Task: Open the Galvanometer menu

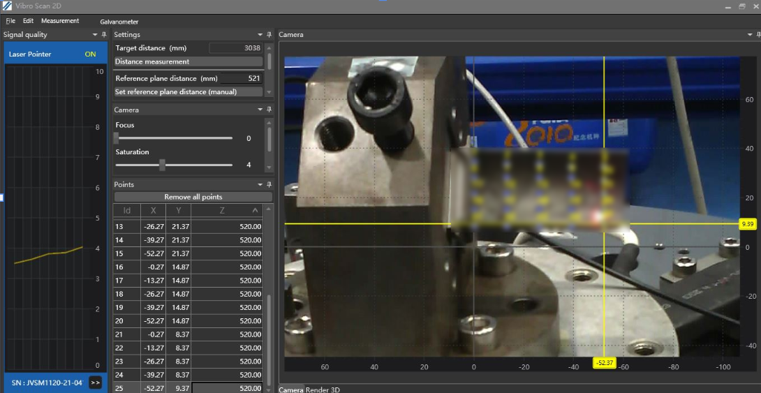Action: click(x=119, y=22)
